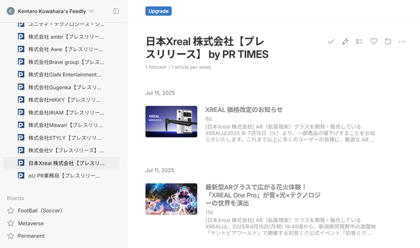The height and width of the screenshot is (248, 420).
Task: Click PR TIMES icon beside 株式会社Mawari
Action: (21, 125)
